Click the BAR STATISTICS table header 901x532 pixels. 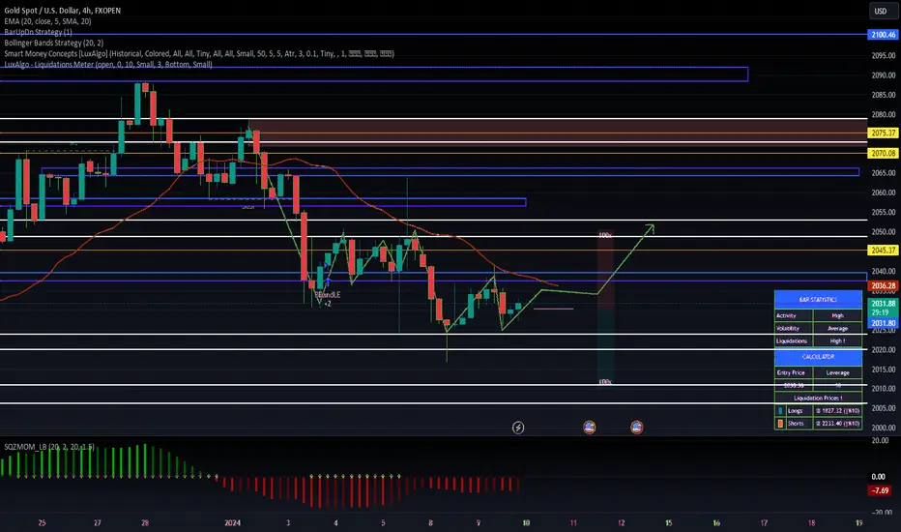tap(818, 300)
